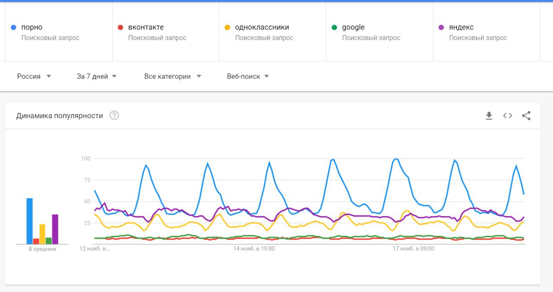Viewport: 553px width, 292px height.
Task: Expand the Россия region dropdown
Action: [34, 76]
